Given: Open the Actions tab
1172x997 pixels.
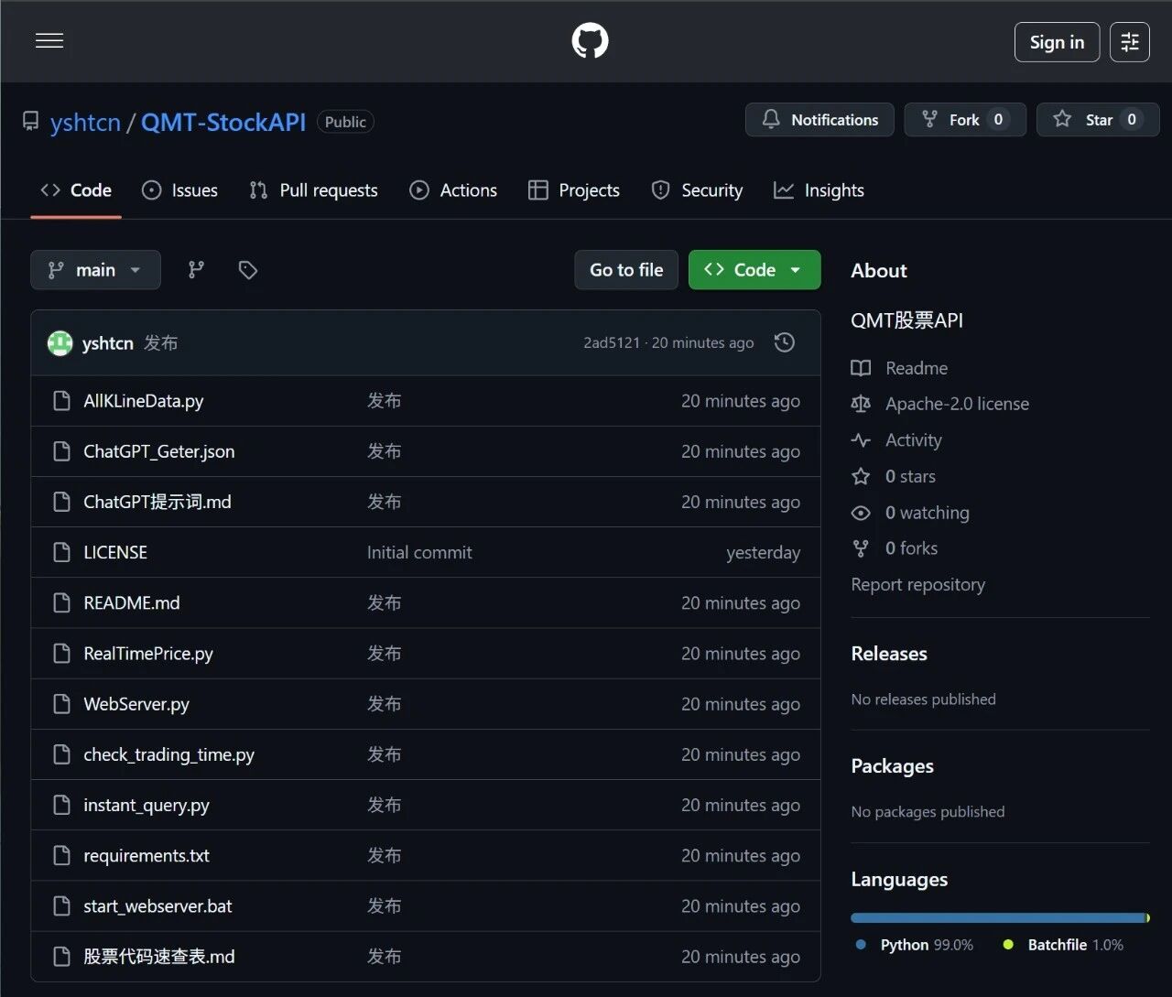Looking at the screenshot, I should click(453, 190).
